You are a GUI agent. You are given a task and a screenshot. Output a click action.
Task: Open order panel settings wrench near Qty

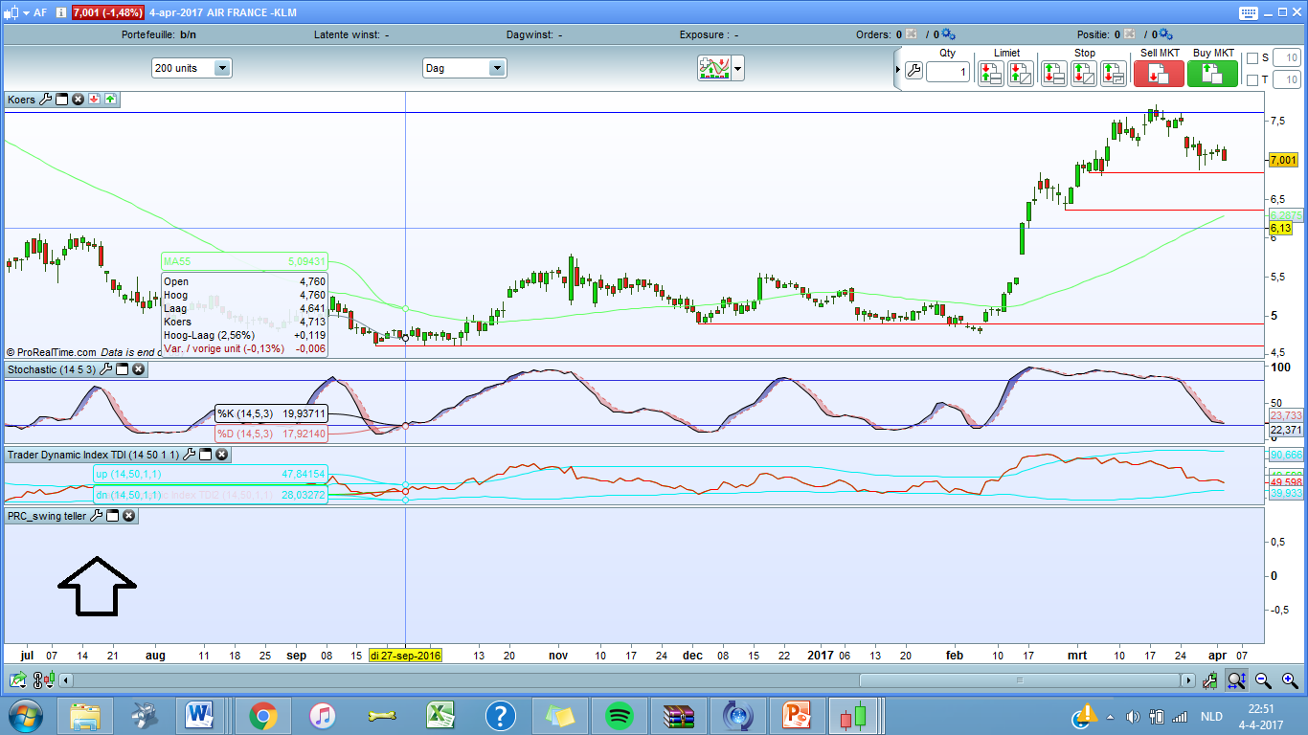[x=913, y=72]
